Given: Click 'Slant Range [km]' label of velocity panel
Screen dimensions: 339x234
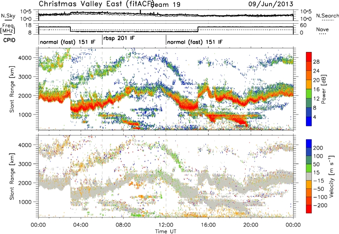Looking at the screenshot, I should coord(12,176).
